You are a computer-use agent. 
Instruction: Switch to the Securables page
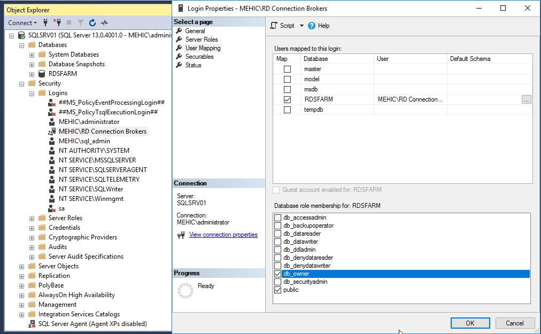click(199, 57)
